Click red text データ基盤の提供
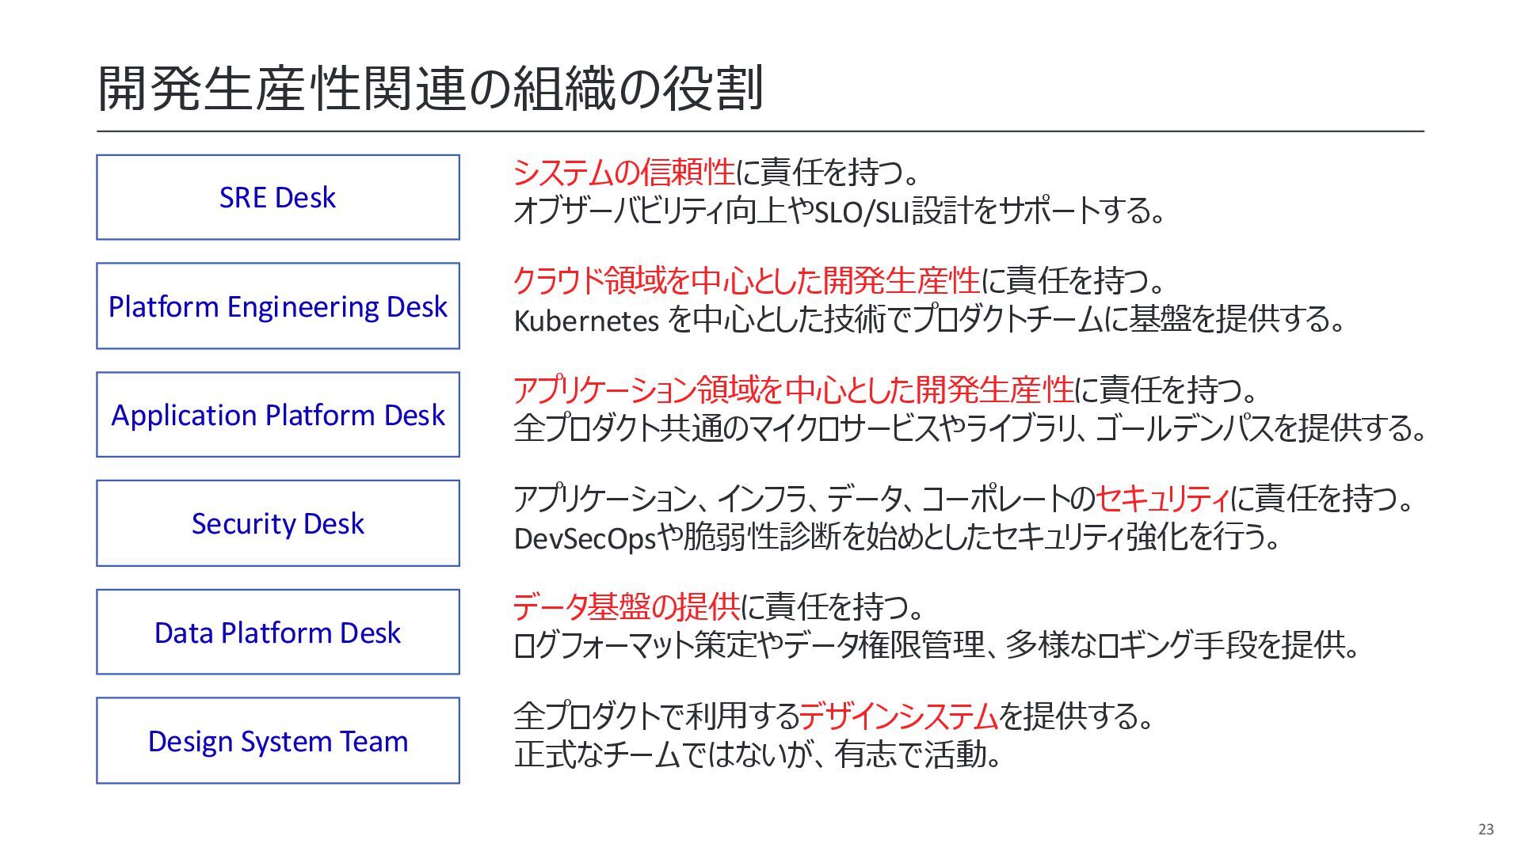This screenshot has width=1521, height=855. click(x=627, y=606)
